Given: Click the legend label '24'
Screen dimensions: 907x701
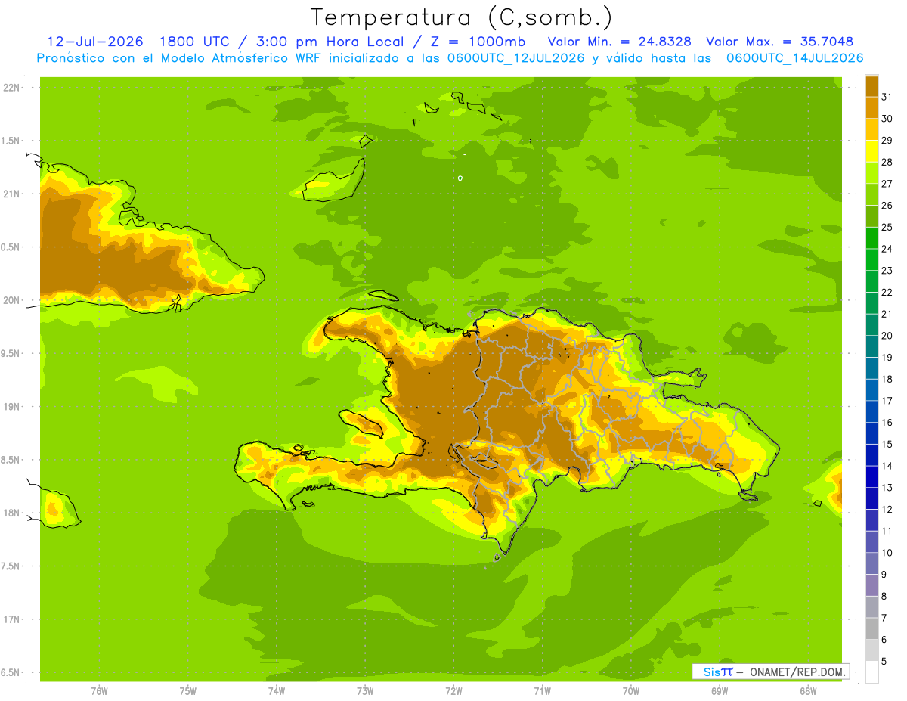Looking at the screenshot, I should pyautogui.click(x=887, y=249).
